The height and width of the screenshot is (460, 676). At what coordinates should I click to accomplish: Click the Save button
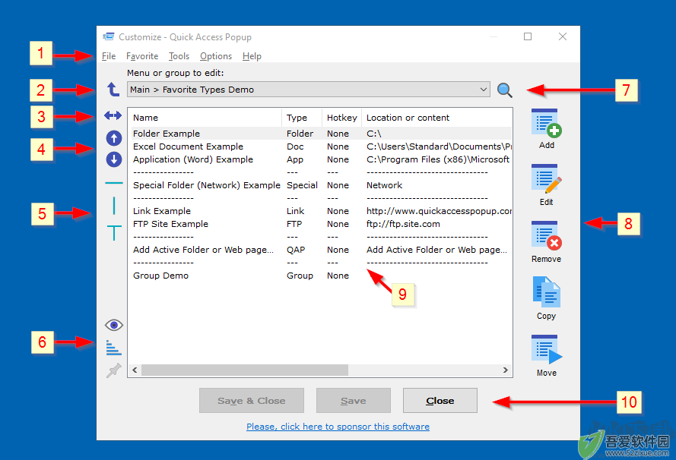[x=353, y=401]
